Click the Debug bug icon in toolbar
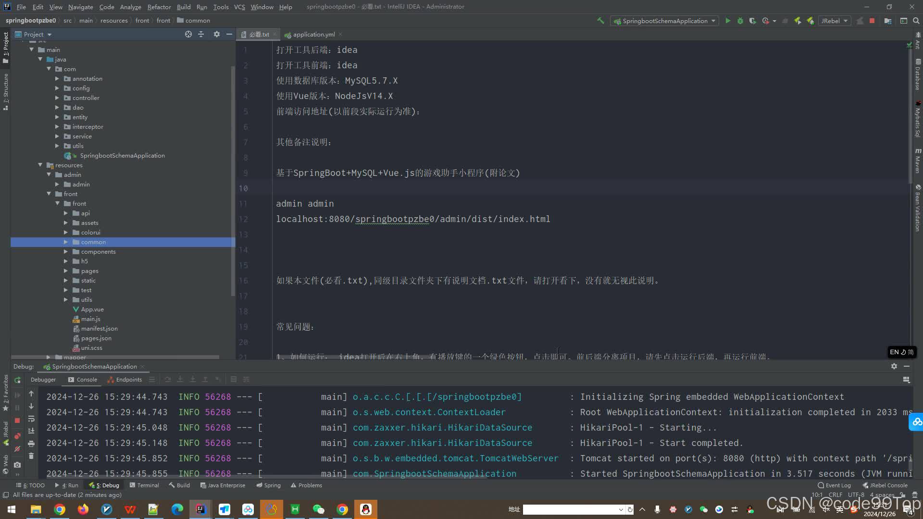Viewport: 923px width, 519px height. [740, 21]
